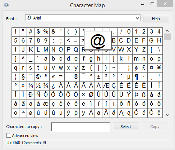175x150 pixels.
Task: Select the capital Ç cedilla cell
Action: [x=114, y=86]
